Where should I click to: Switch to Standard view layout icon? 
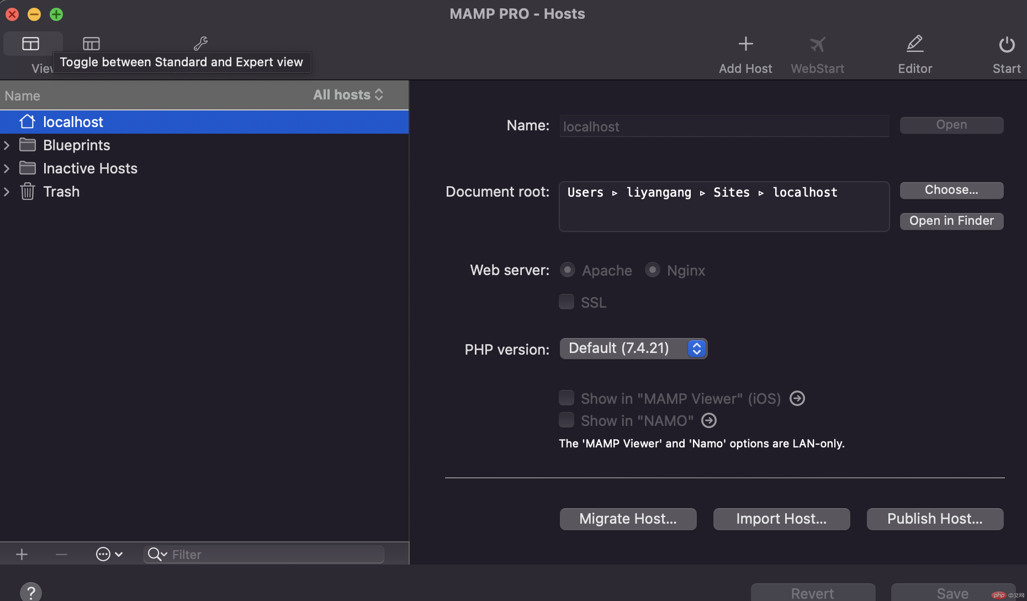(30, 44)
